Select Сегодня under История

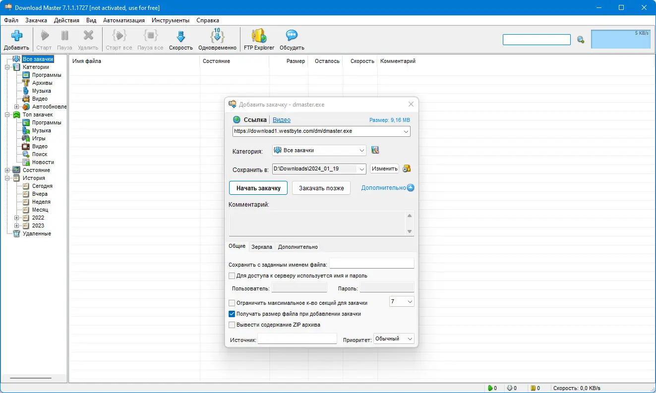[x=42, y=186]
